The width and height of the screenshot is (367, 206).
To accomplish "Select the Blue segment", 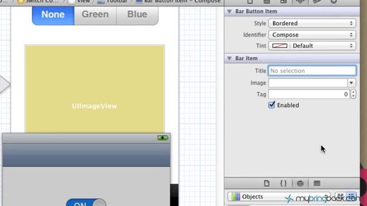I will pos(138,15).
